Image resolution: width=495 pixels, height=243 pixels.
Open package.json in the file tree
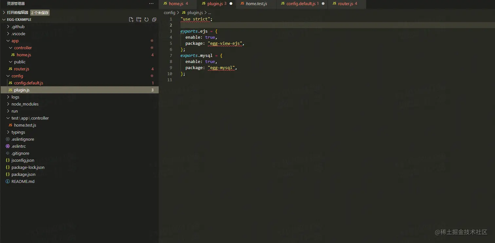coord(23,174)
